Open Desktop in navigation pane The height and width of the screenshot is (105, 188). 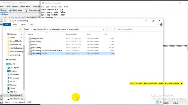(x=13, y=71)
